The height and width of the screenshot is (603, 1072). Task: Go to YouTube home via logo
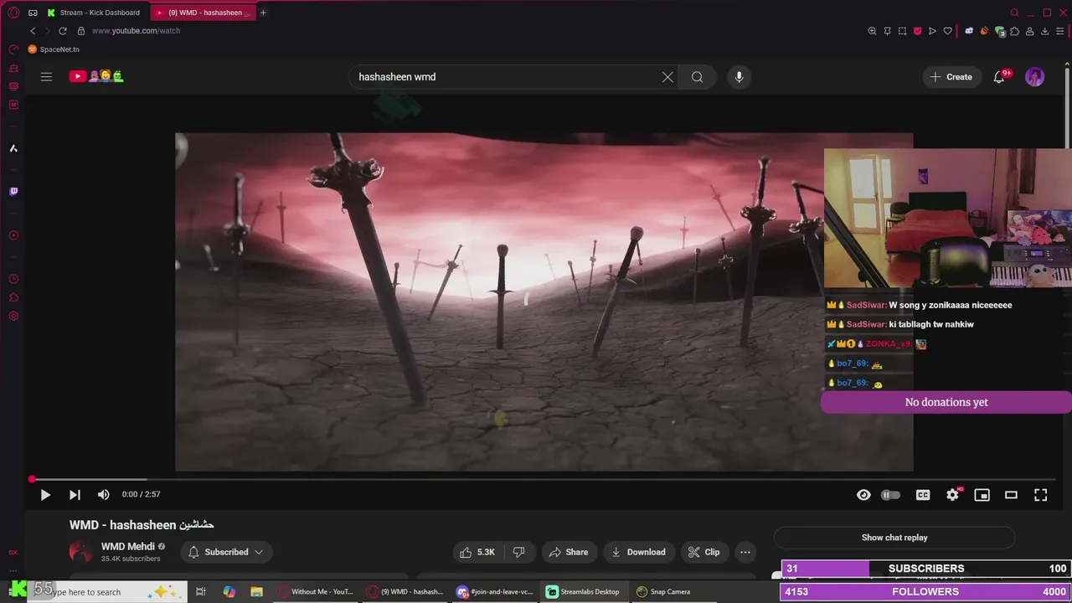tap(96, 76)
